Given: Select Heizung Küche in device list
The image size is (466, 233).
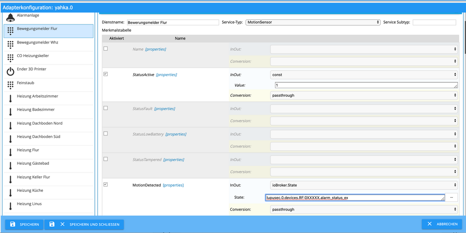Looking at the screenshot, I should [49, 193].
